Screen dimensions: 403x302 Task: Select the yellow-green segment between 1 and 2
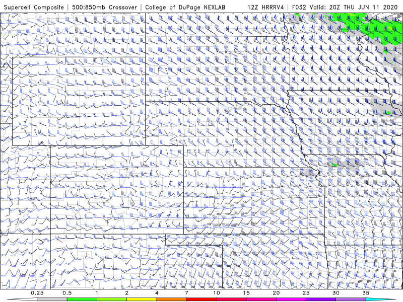pos(112,299)
